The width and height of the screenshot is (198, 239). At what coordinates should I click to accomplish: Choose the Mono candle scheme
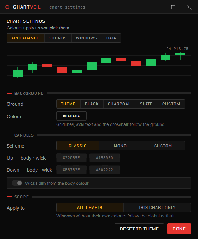pos(120,146)
